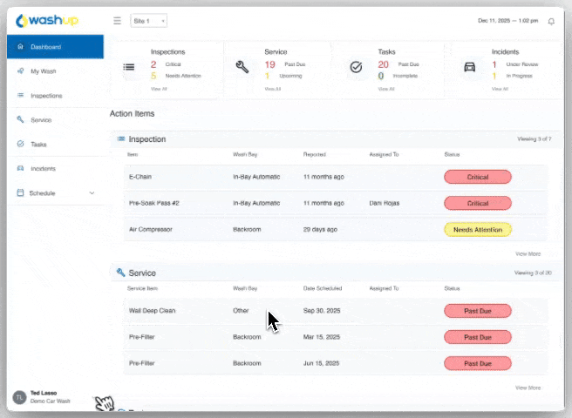Click the Service wrench sidebar icon
This screenshot has width=572, height=418.
tap(20, 119)
